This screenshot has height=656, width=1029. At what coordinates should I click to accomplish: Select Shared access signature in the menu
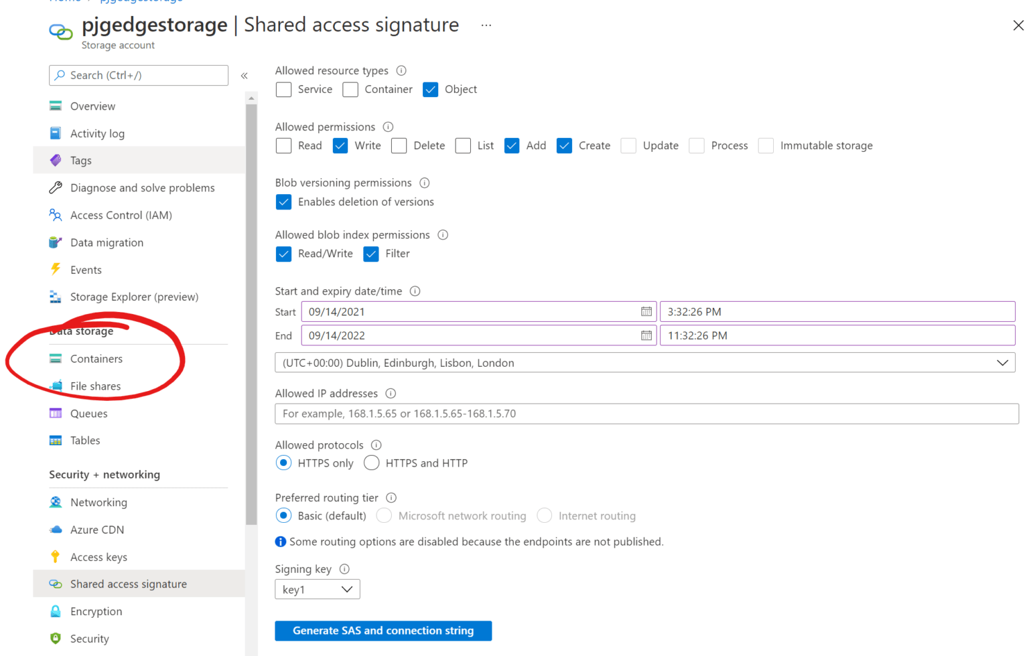pos(128,584)
